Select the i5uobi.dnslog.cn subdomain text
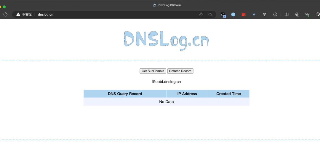 point(167,82)
